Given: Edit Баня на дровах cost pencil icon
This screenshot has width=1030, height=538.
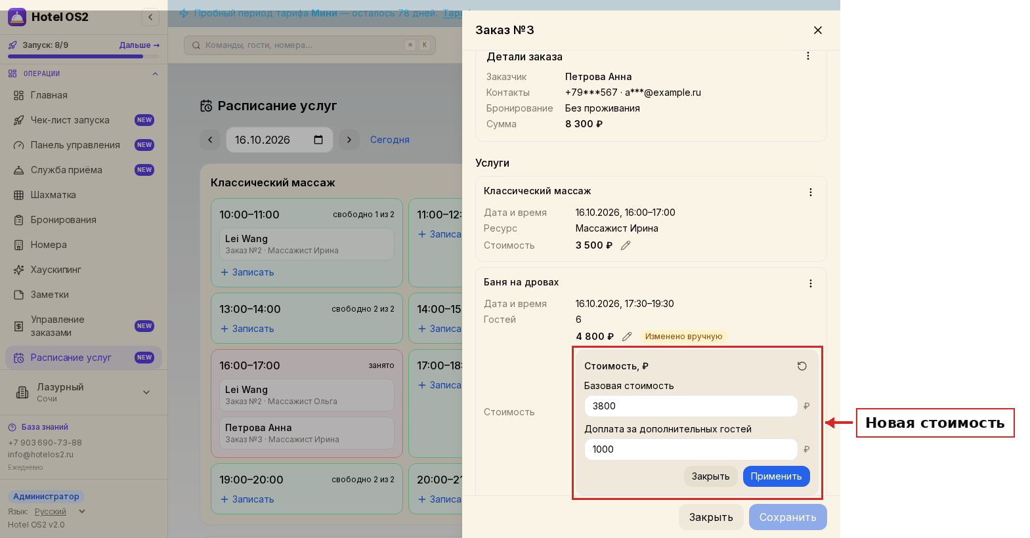Looking at the screenshot, I should click(627, 337).
